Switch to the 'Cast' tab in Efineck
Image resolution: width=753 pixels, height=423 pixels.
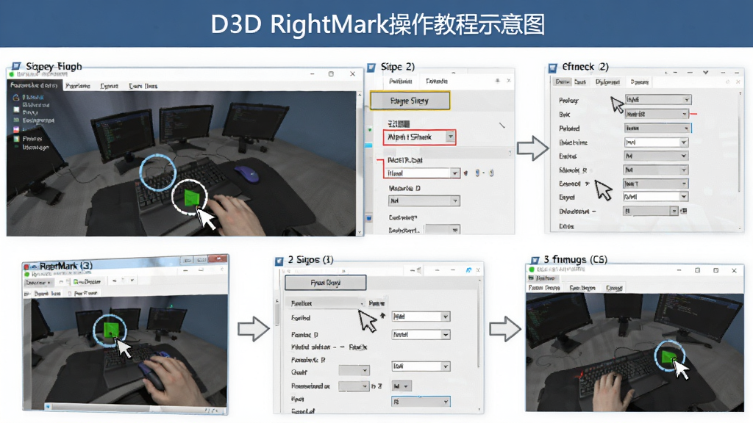click(580, 82)
